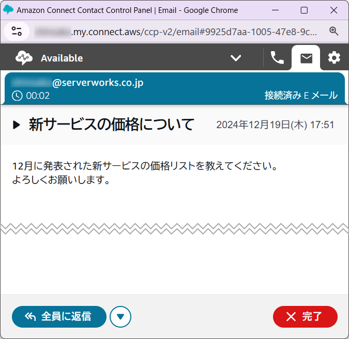Click the line よろしくお願いします。
The width and height of the screenshot is (349, 339).
(61, 180)
